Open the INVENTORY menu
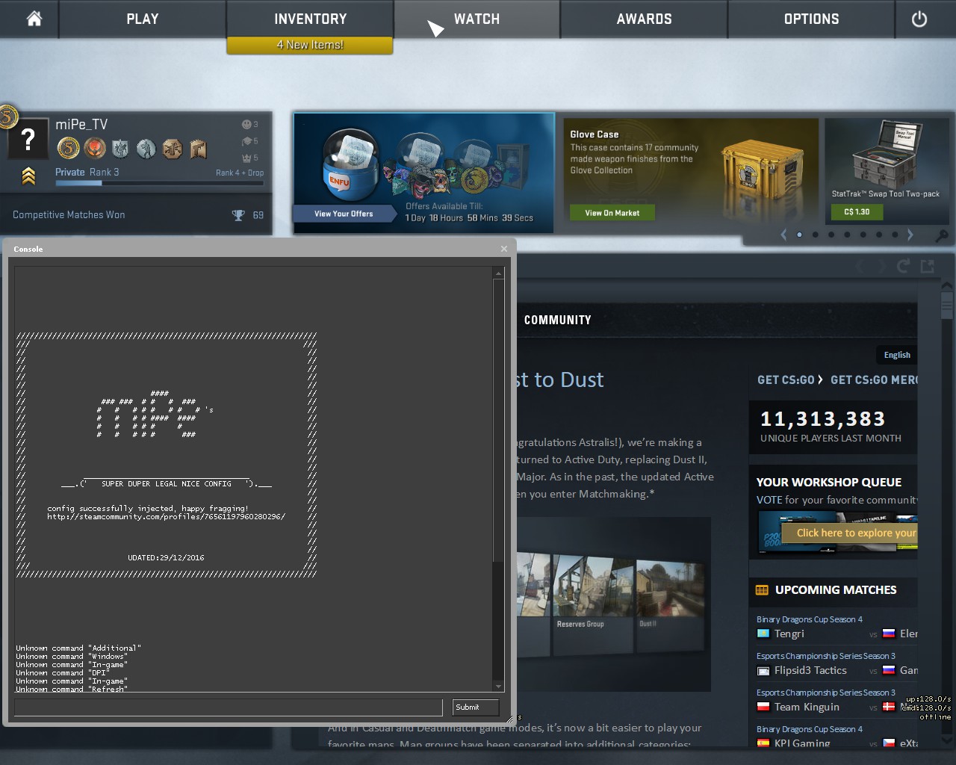Image resolution: width=956 pixels, height=765 pixels. (310, 19)
